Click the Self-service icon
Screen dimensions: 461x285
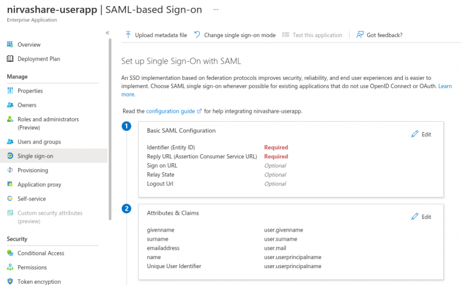click(10, 199)
